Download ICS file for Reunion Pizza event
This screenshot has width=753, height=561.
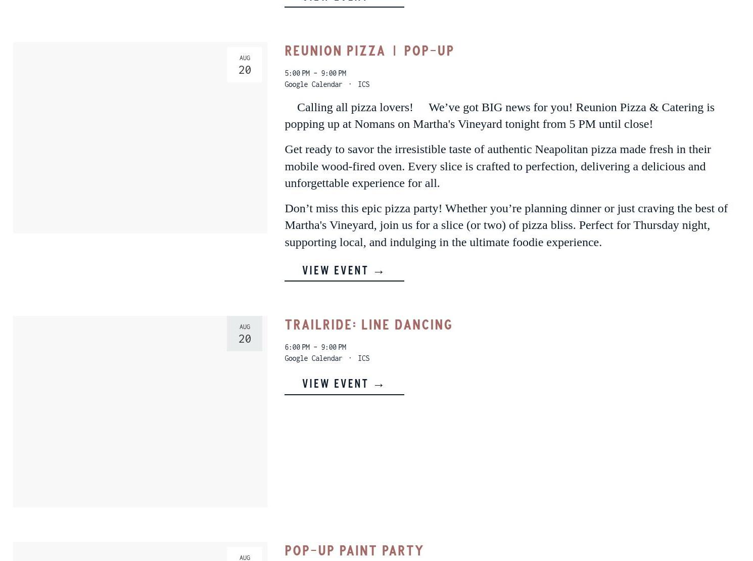(363, 84)
